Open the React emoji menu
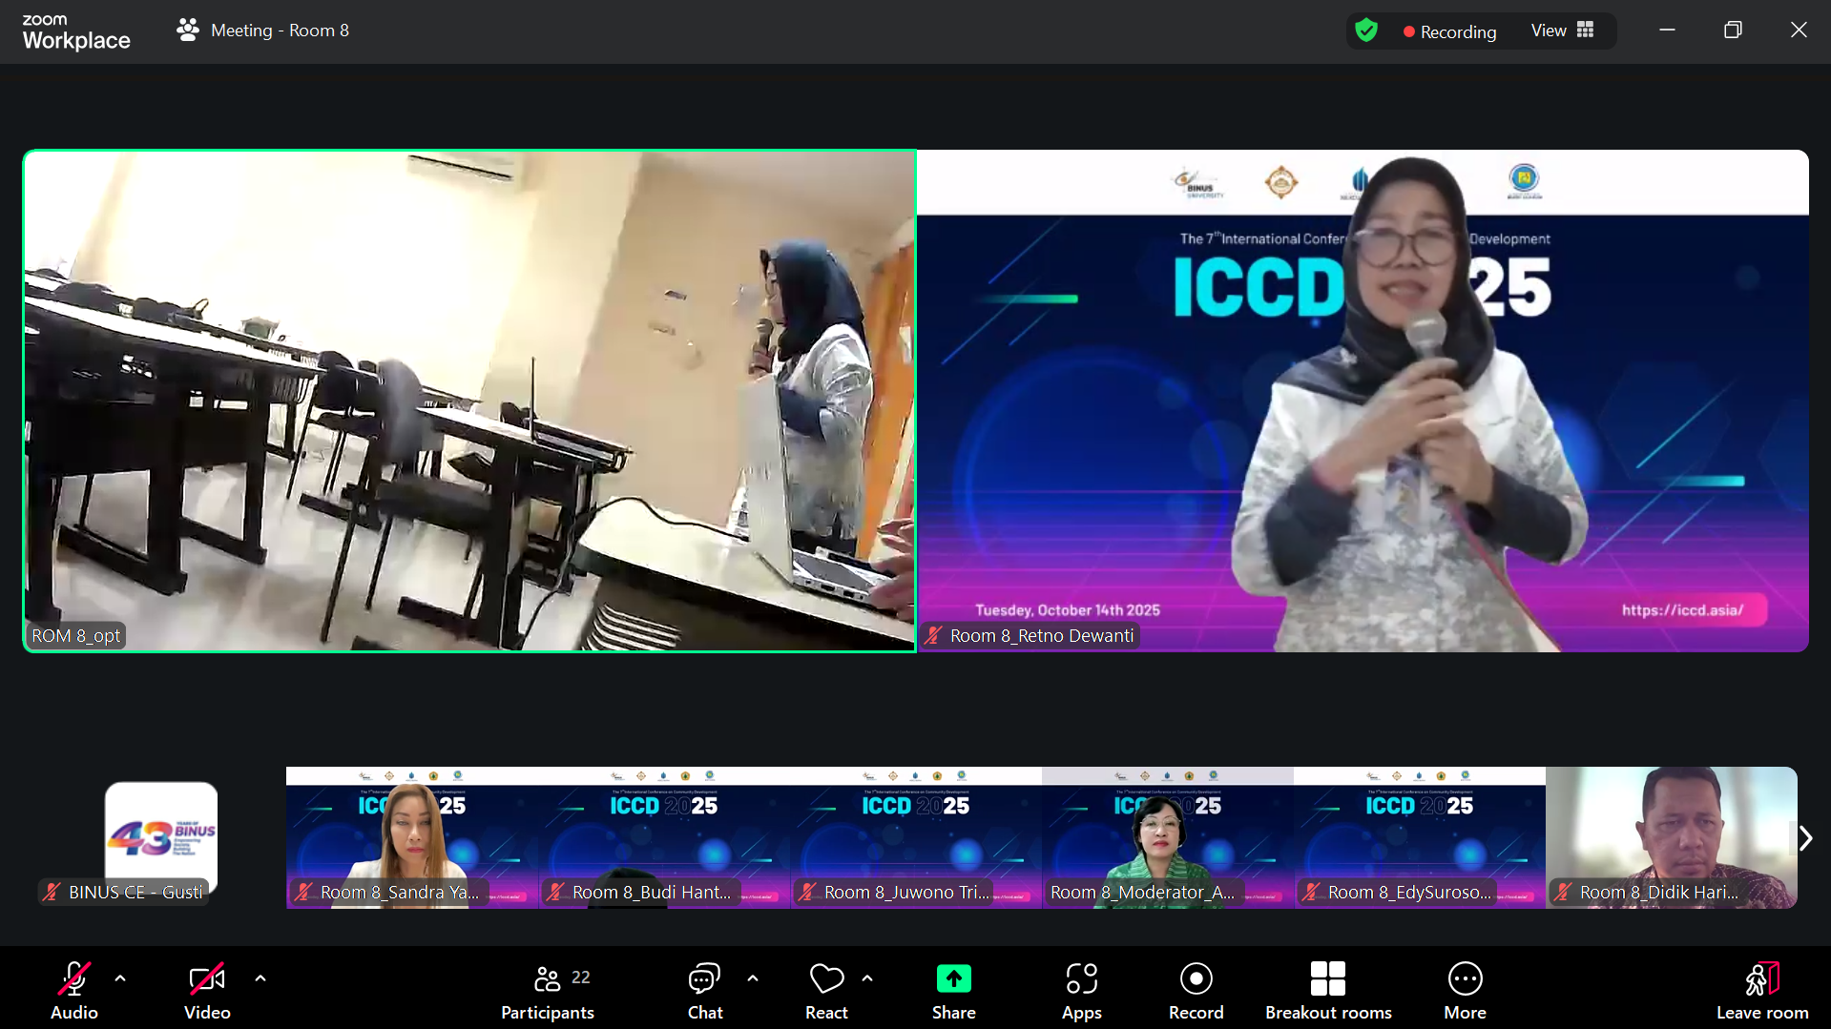1831x1029 pixels. pyautogui.click(x=826, y=991)
